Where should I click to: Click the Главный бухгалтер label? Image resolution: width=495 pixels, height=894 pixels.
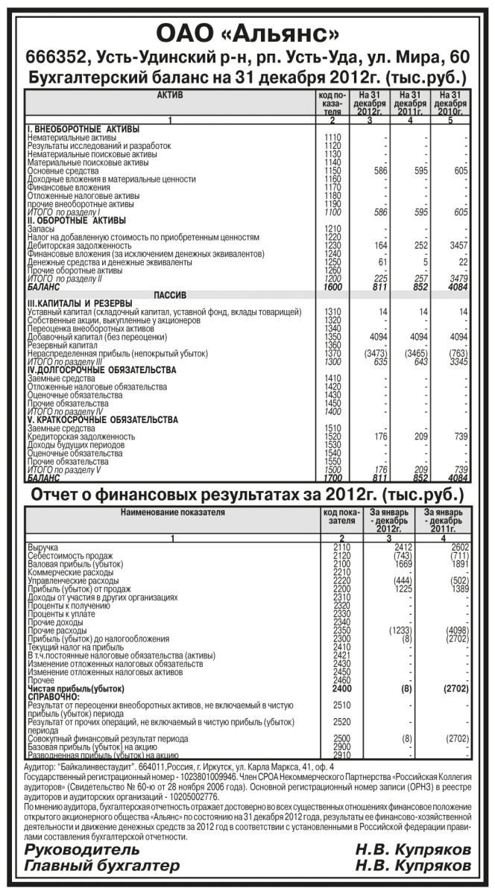101,866
